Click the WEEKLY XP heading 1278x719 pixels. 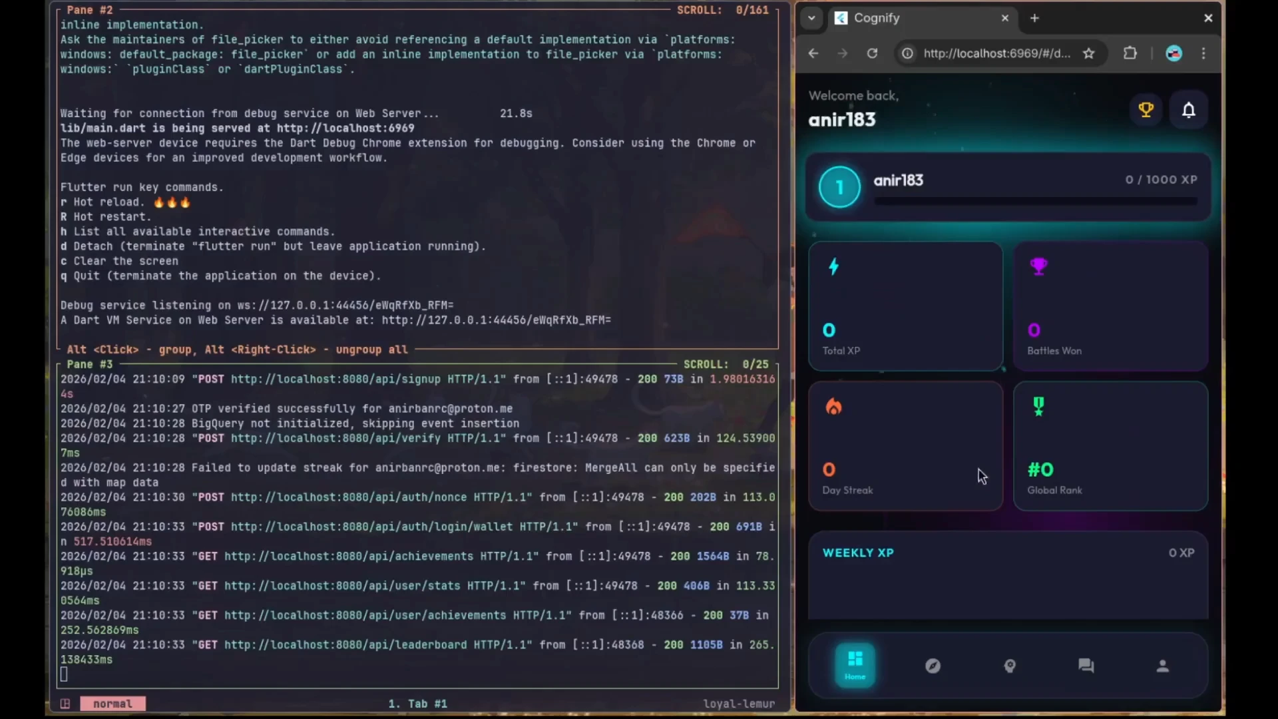pos(858,553)
